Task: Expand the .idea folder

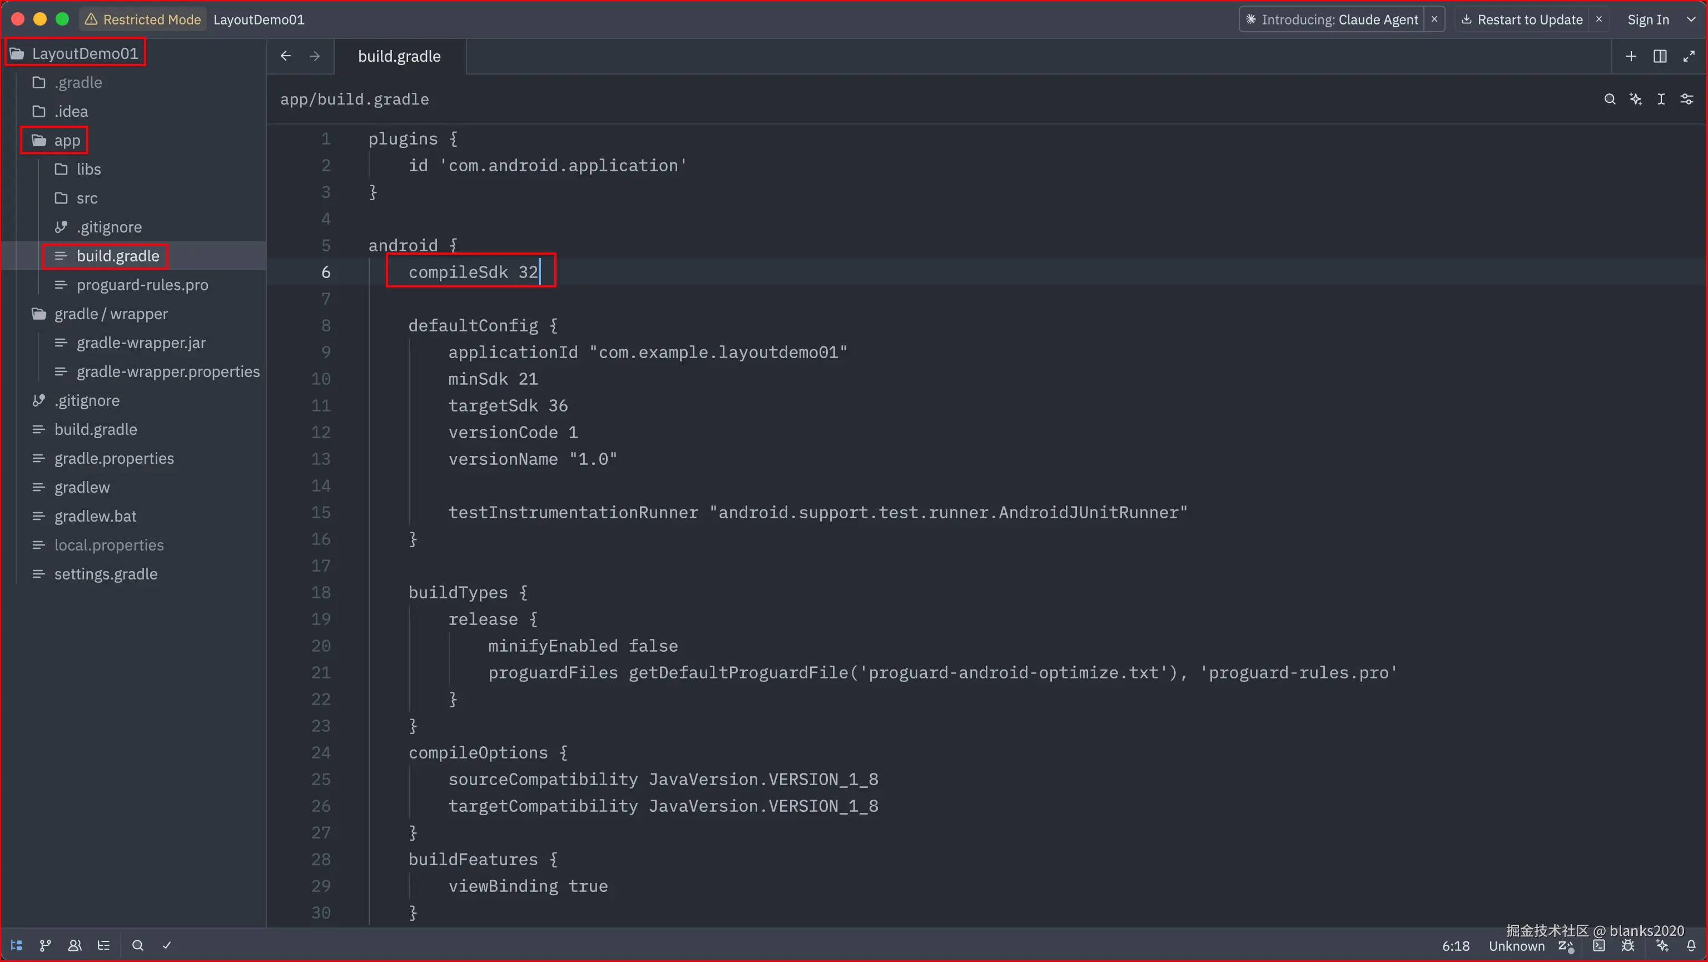Action: (62, 111)
